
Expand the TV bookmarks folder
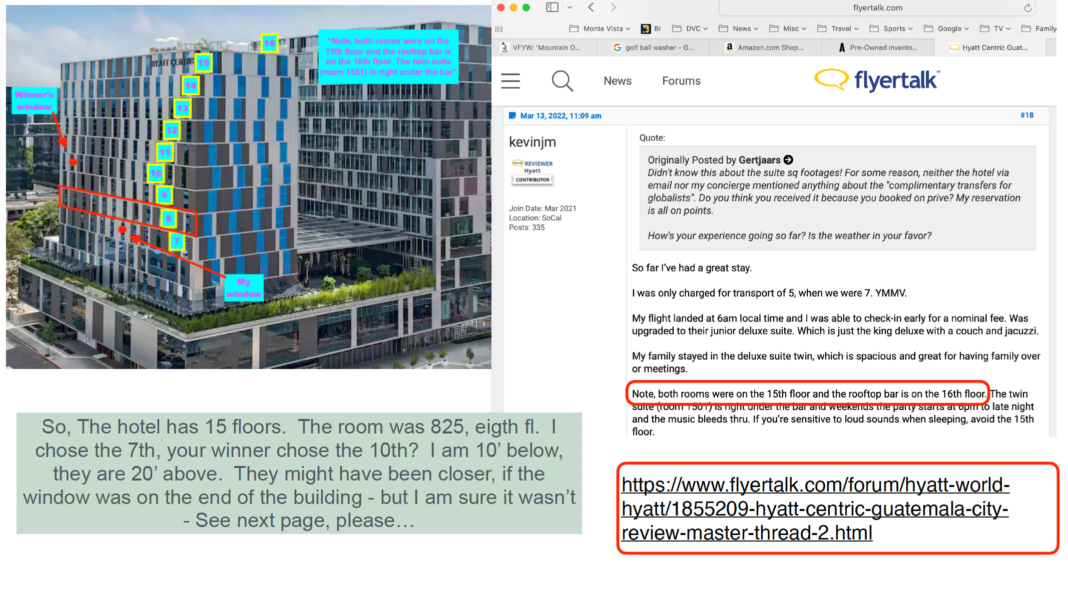(x=995, y=28)
